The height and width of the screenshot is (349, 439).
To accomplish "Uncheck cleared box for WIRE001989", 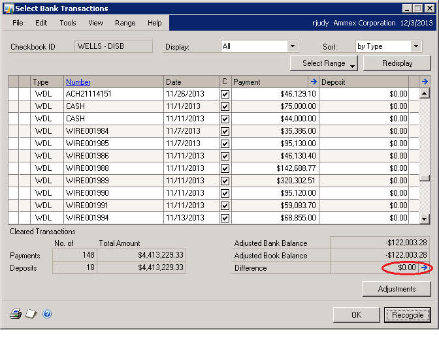I will pyautogui.click(x=225, y=181).
